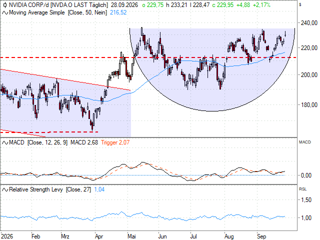320x240 pixels.
Task: Click the moving average value 216,52
Action: coord(118,12)
